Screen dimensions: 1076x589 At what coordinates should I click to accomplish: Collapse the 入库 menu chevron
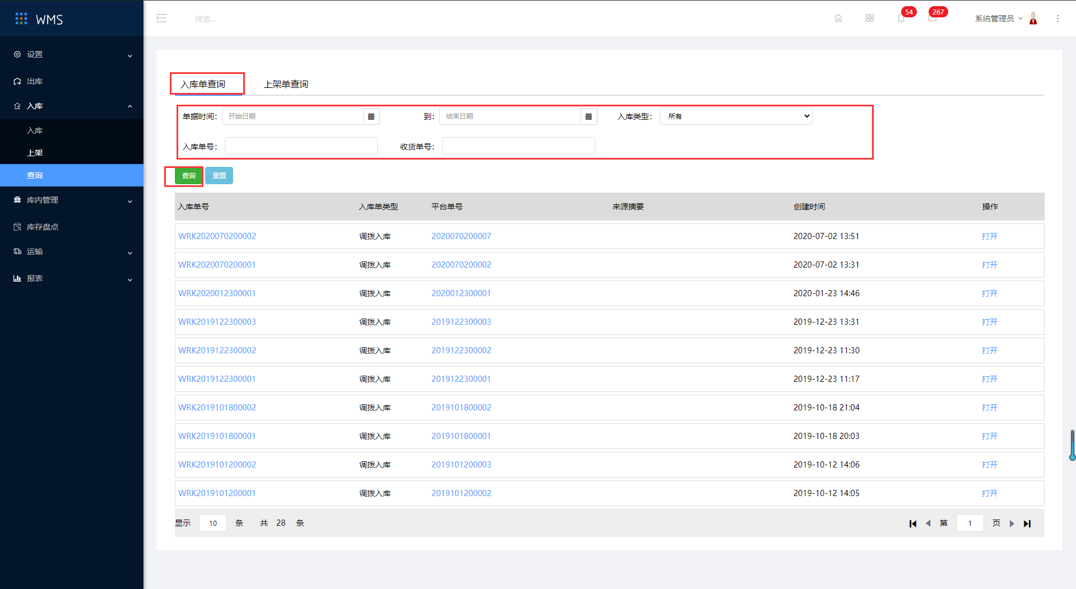130,106
